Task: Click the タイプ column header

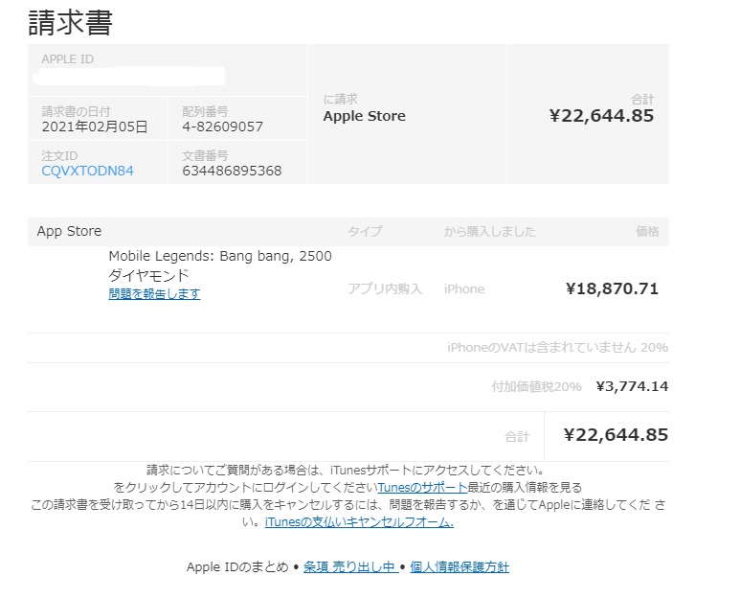Action: 365,232
